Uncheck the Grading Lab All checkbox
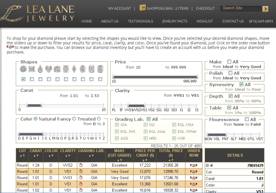Image resolution: width=276 pixels, height=193 pixels. click(149, 119)
